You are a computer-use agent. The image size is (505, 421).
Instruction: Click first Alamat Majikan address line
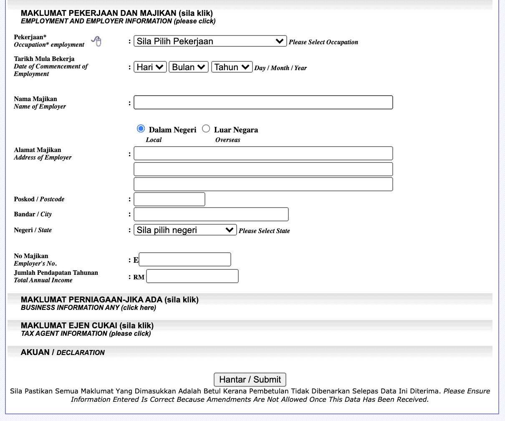[x=263, y=153]
